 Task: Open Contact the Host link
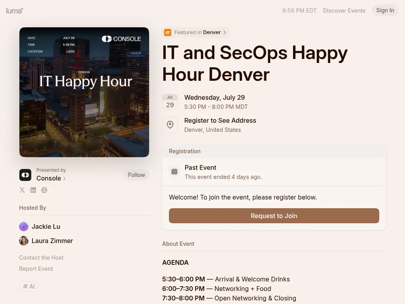41,258
